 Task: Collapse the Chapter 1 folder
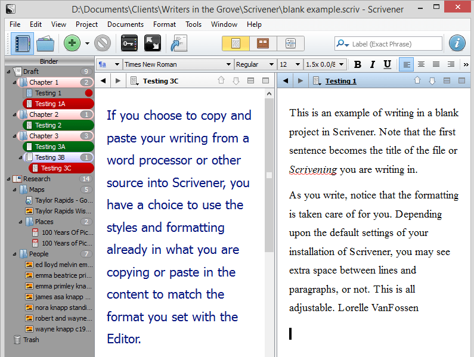[14, 82]
